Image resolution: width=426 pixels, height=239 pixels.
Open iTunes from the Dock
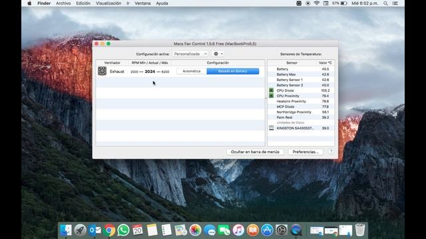click(x=238, y=230)
